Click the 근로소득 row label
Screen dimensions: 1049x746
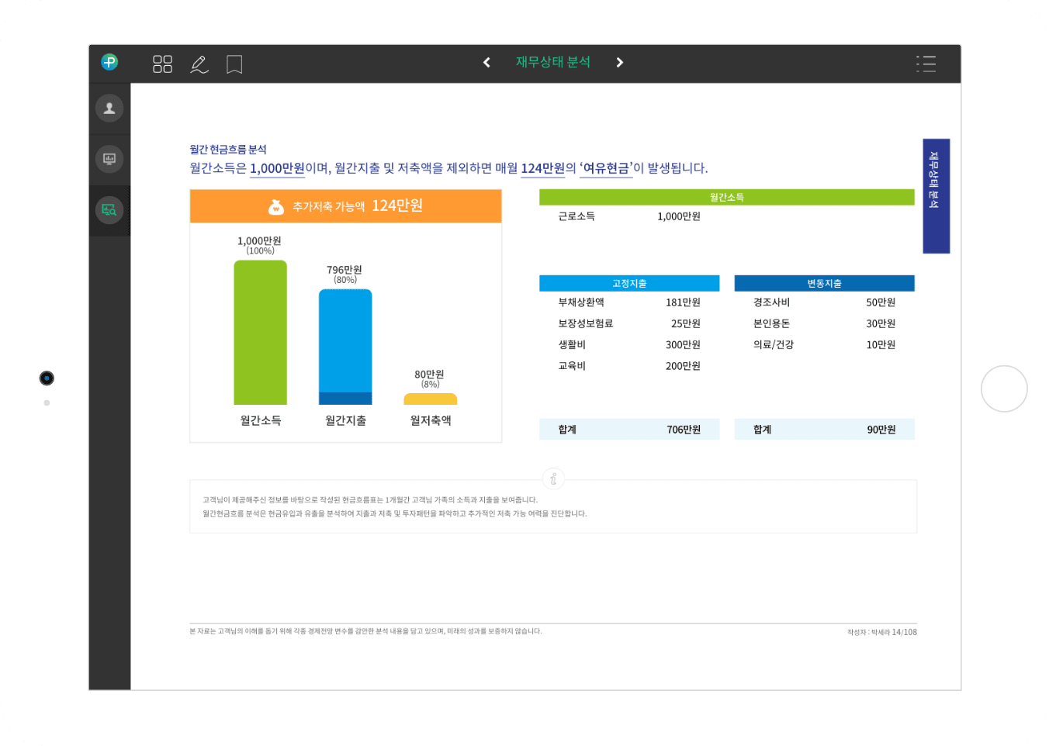(576, 216)
